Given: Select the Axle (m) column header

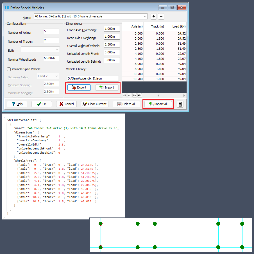Looking at the screenshot, I should tap(133, 26).
